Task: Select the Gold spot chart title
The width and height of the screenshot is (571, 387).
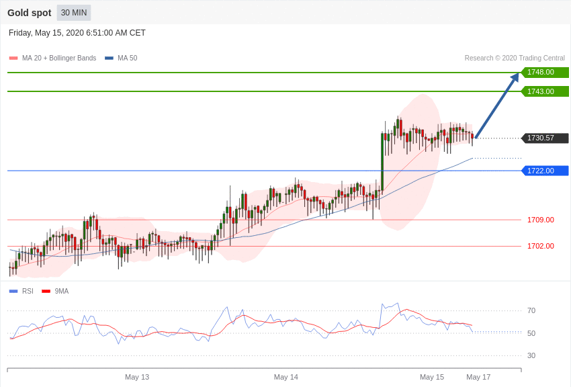Action: tap(30, 13)
